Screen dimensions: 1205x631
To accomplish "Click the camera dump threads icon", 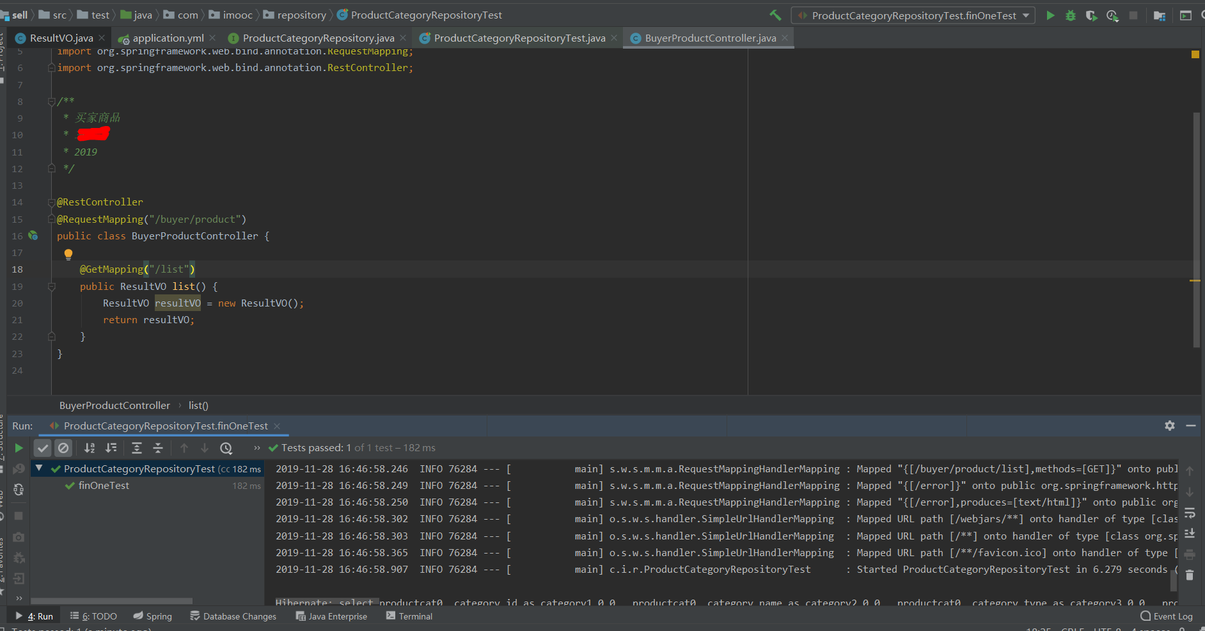I will click(x=19, y=537).
